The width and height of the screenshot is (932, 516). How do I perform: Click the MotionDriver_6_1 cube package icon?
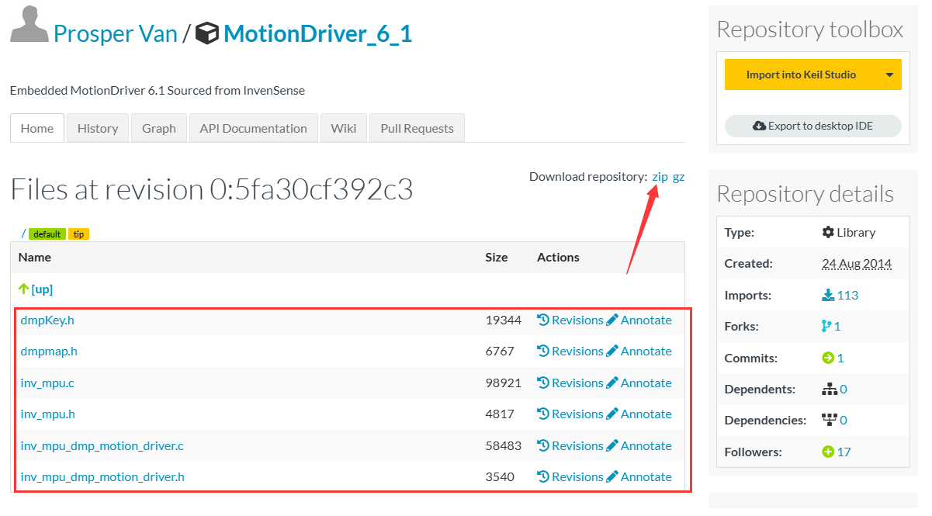(206, 33)
